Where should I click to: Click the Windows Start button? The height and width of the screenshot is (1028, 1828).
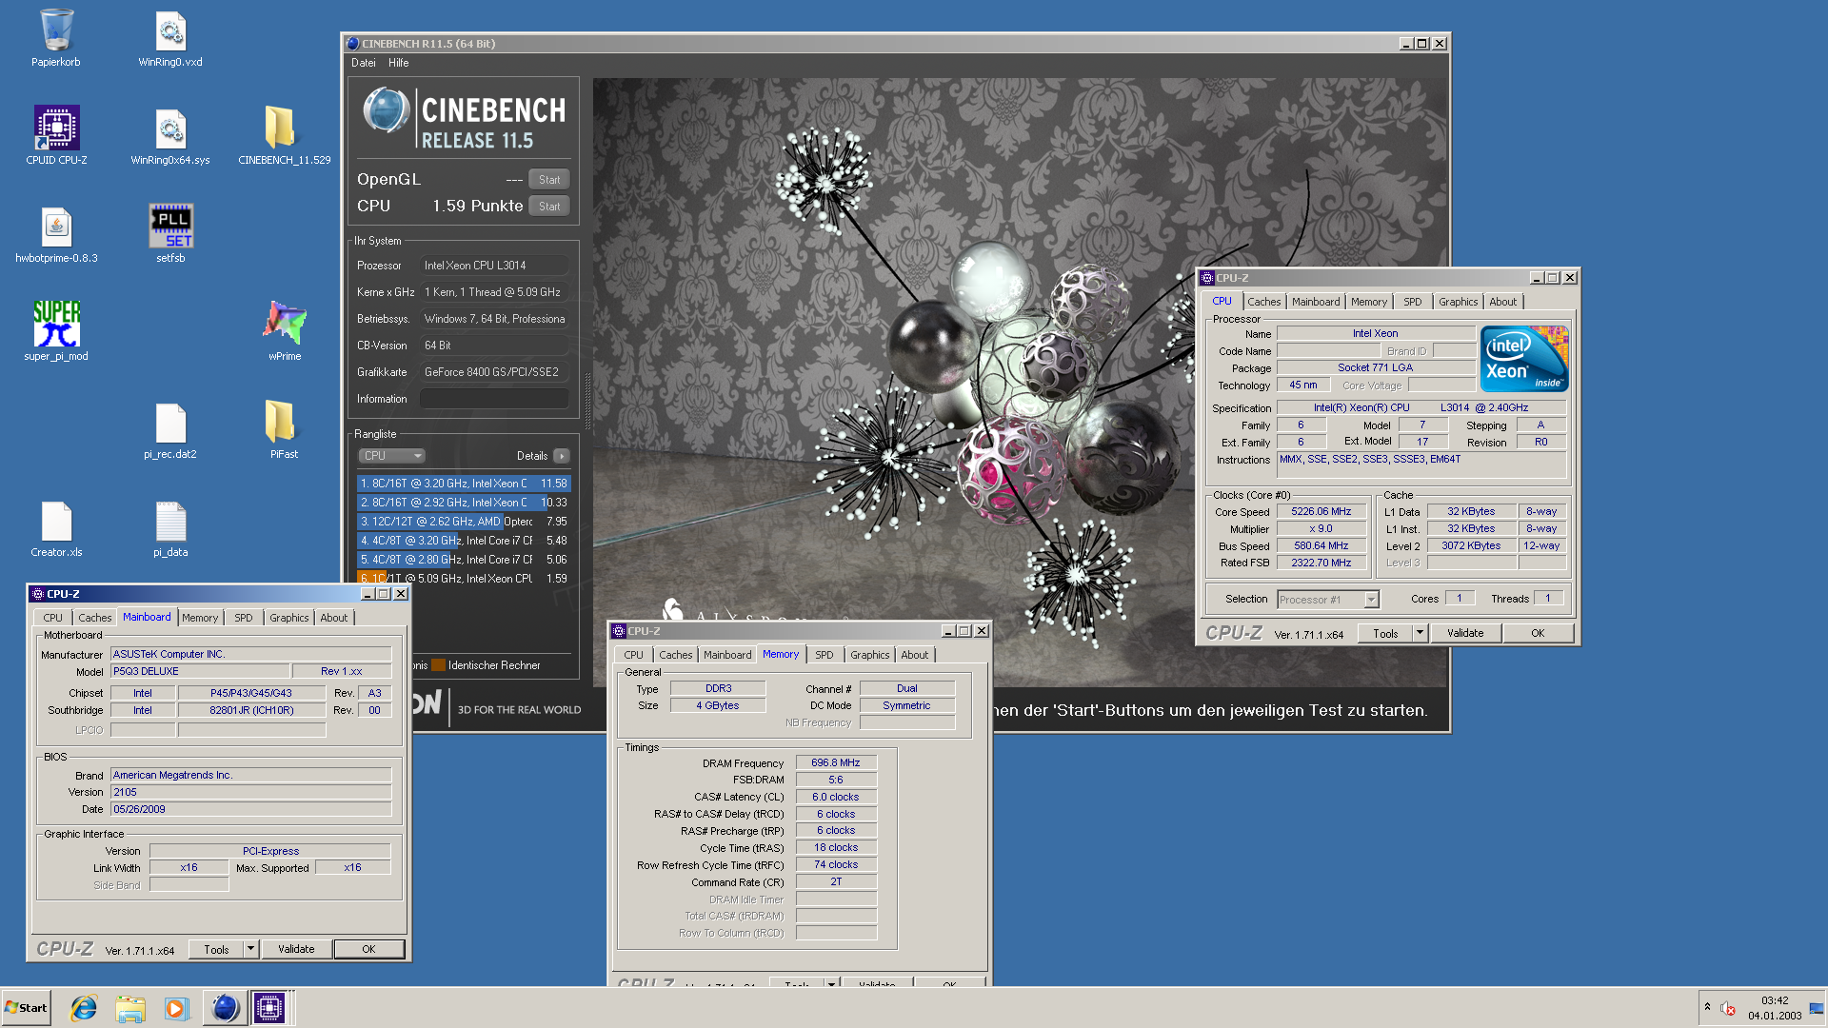[26, 1008]
